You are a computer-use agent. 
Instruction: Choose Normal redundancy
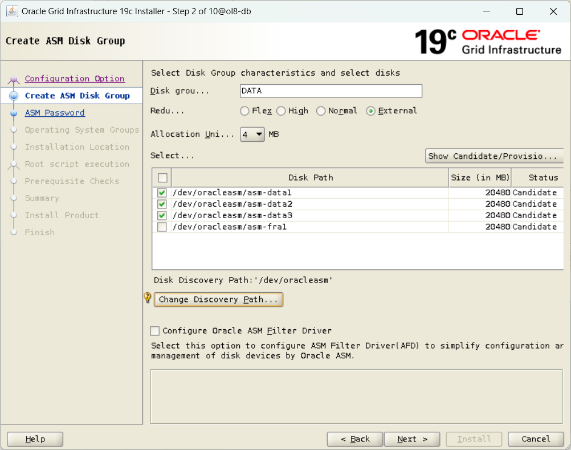321,111
